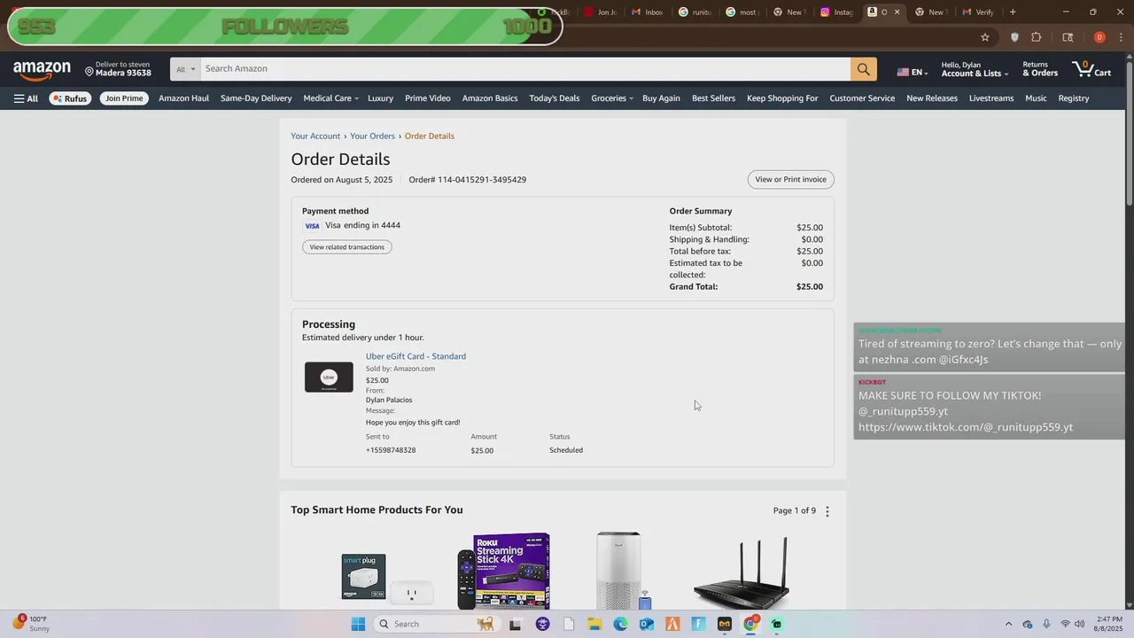Open the All hamburger menu
Screen dimensions: 1134x638
pos(26,98)
